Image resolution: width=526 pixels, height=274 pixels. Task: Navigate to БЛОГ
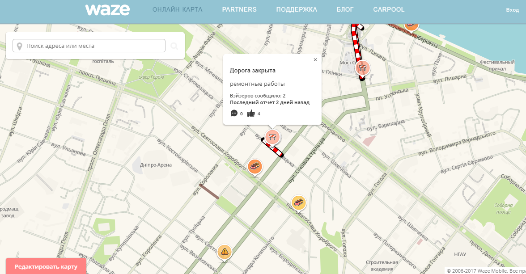(x=345, y=9)
